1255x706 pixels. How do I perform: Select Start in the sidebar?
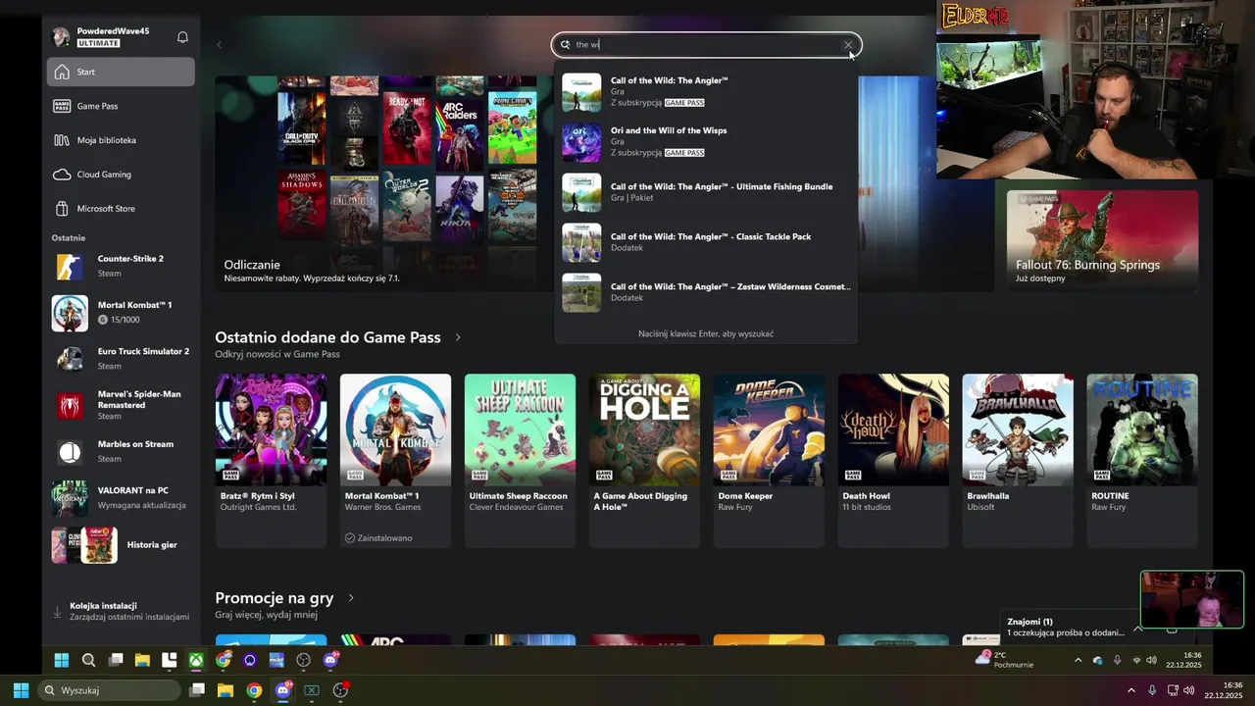tap(121, 72)
